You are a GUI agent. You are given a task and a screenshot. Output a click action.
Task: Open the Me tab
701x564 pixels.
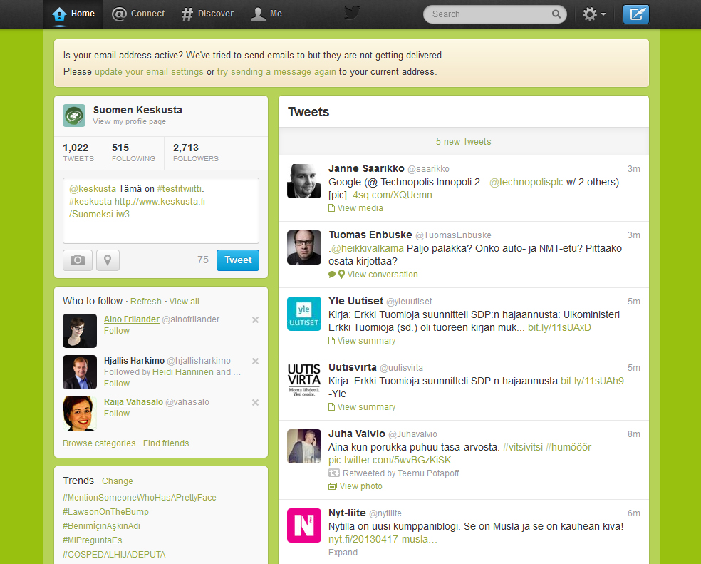[266, 14]
